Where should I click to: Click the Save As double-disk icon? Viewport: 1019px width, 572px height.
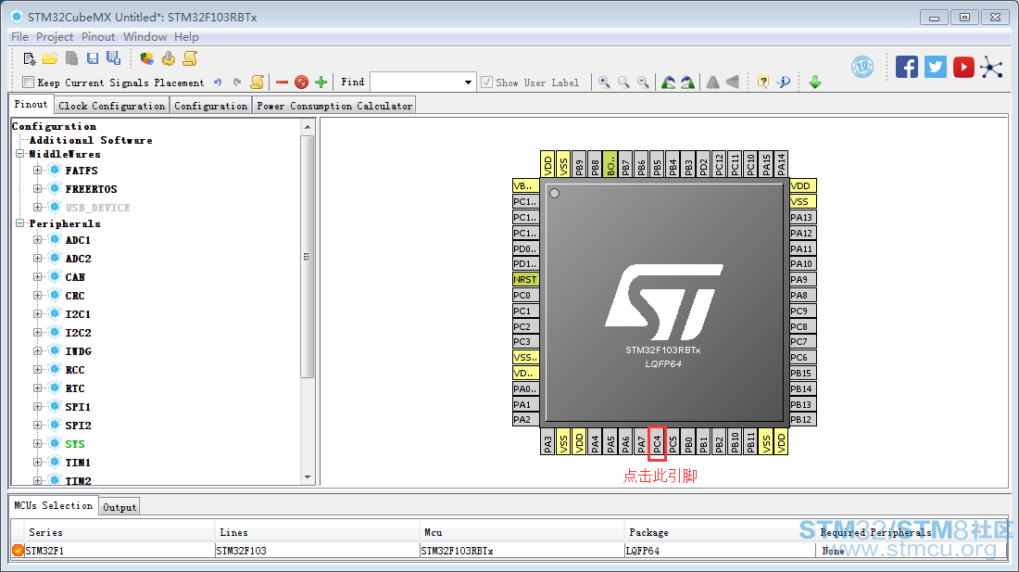(x=113, y=58)
